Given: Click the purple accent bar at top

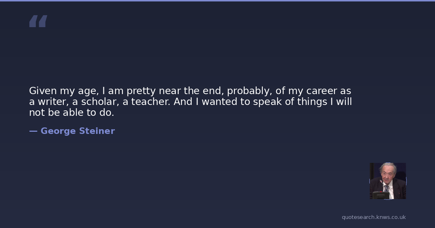Looking at the screenshot, I should [x=217, y=1].
